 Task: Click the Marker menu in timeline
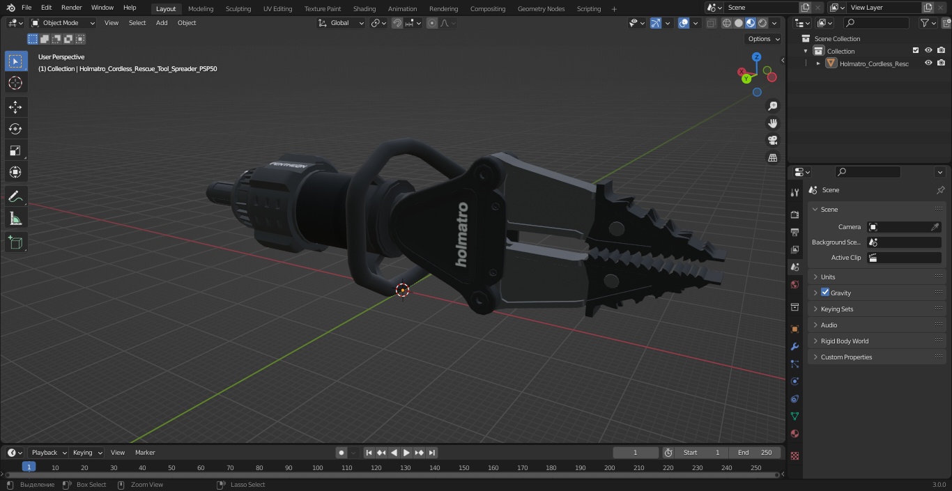click(145, 453)
